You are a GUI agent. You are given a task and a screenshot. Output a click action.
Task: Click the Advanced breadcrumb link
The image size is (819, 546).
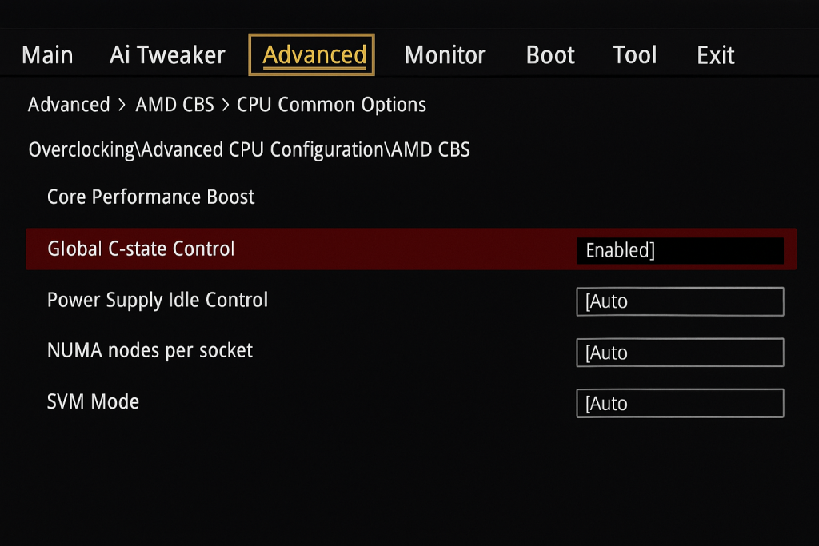pyautogui.click(x=69, y=105)
